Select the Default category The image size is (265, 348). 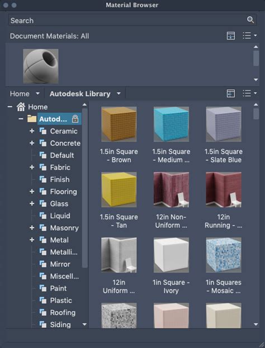click(x=61, y=155)
